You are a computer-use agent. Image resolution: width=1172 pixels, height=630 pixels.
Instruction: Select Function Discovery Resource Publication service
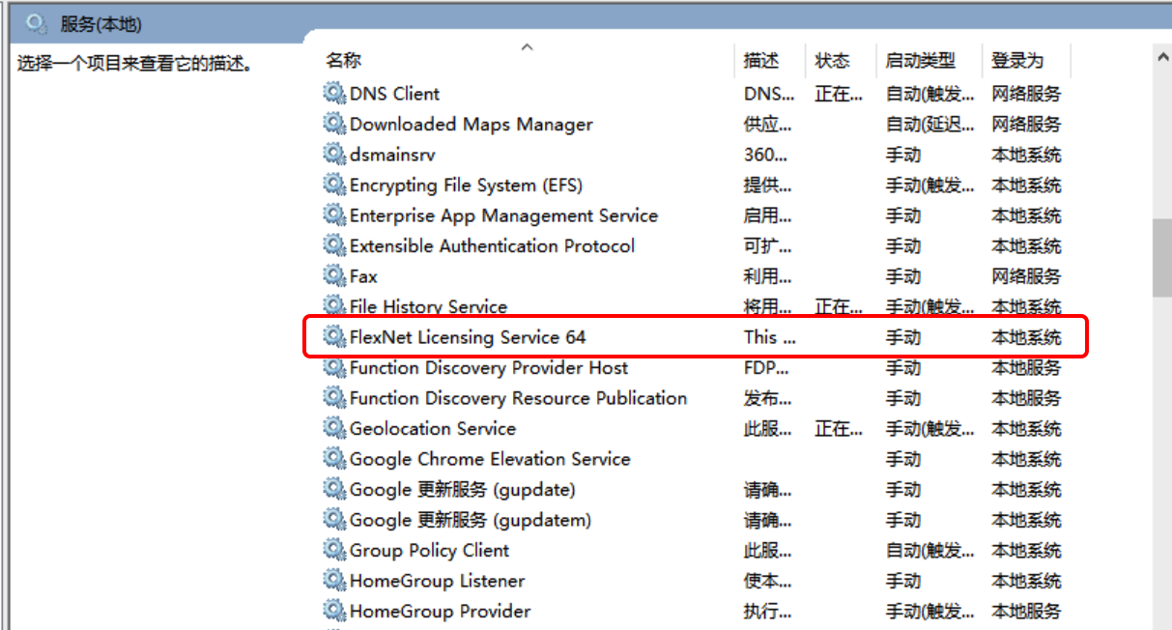point(518,398)
